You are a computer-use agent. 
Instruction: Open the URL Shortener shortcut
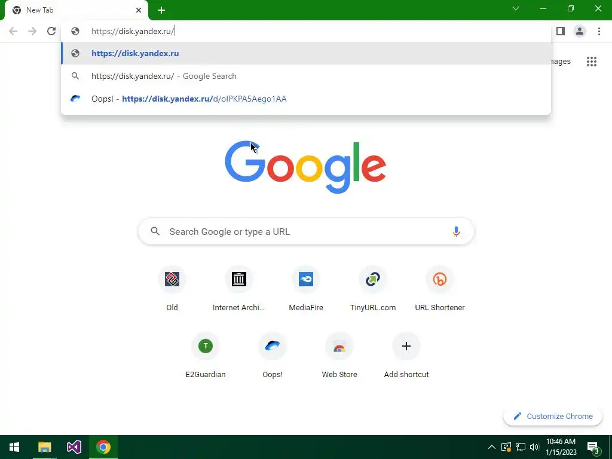point(440,289)
